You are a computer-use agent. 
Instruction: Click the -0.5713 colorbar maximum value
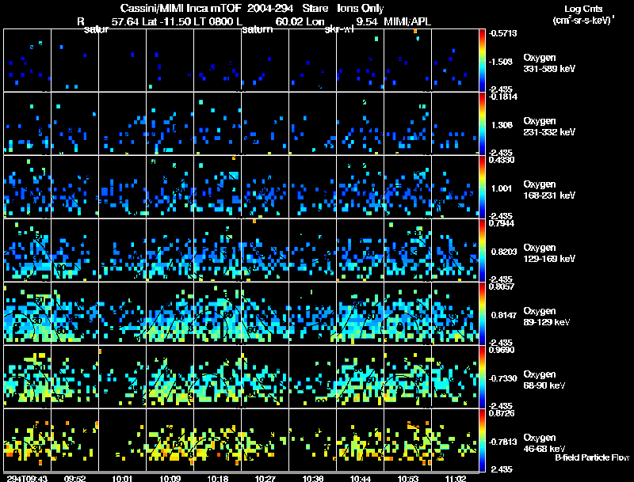502,33
